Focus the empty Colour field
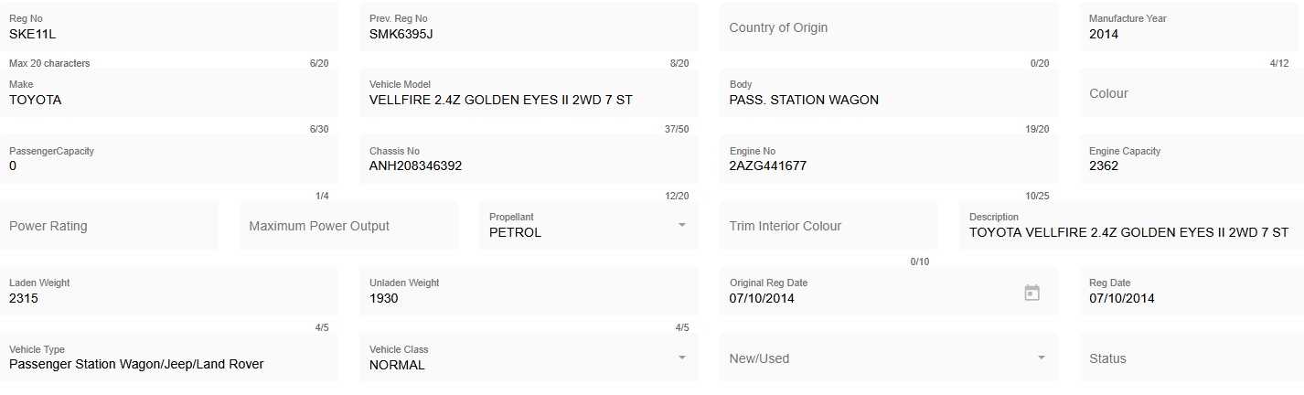 (1191, 93)
